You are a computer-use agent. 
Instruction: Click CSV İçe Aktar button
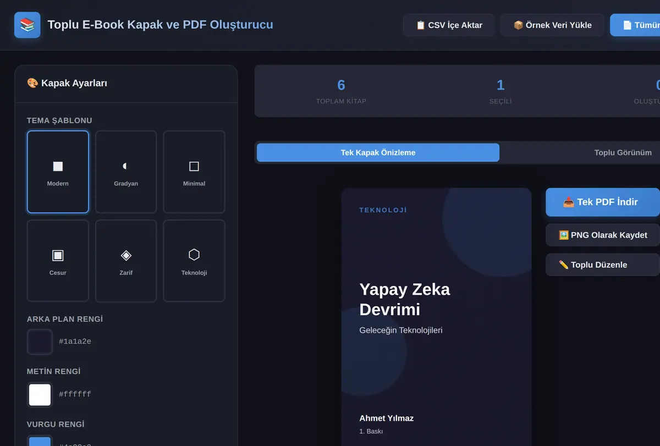click(x=449, y=25)
